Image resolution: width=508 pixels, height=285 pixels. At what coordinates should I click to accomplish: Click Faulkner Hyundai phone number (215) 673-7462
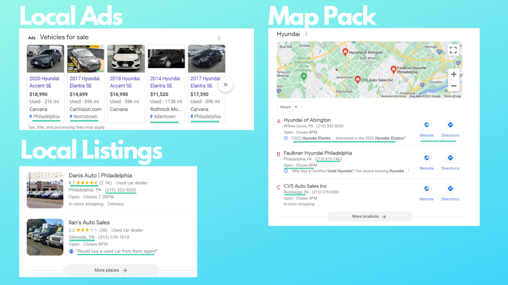tap(328, 159)
